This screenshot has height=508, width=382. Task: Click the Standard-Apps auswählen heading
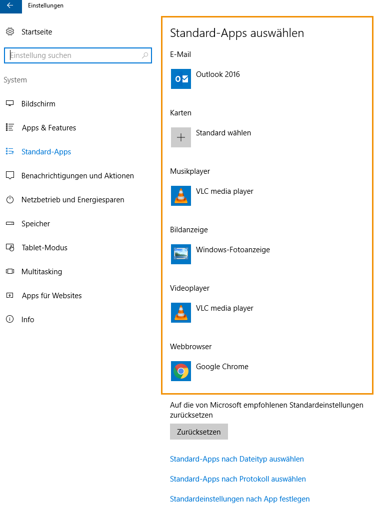point(237,33)
